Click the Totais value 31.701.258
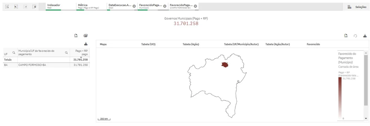Image resolution: width=370 pixels, height=126 pixels. pos(80,60)
